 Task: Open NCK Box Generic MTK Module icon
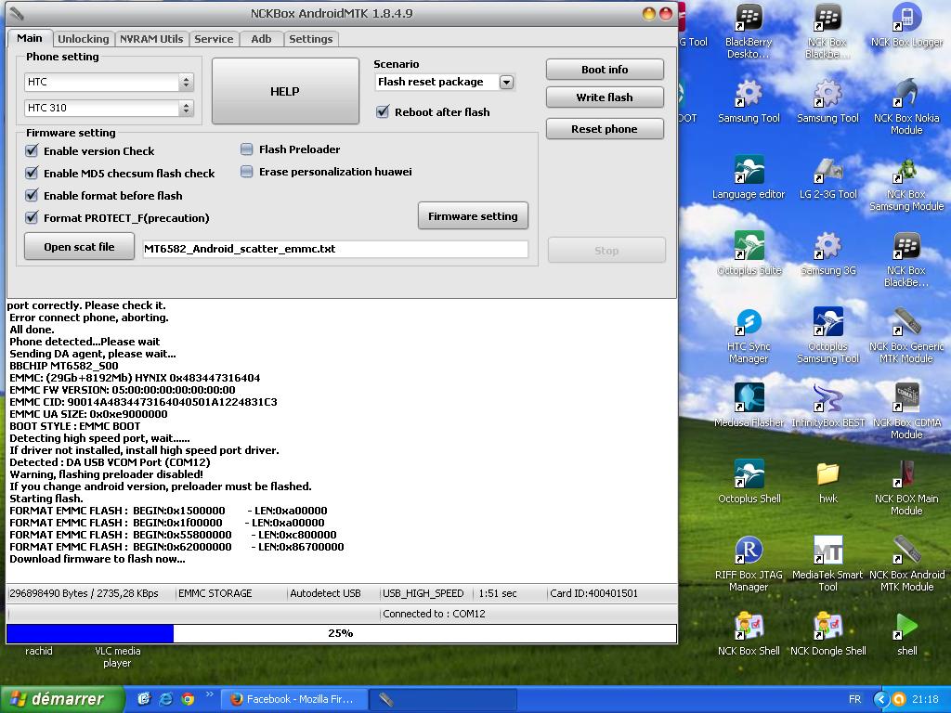906,336
